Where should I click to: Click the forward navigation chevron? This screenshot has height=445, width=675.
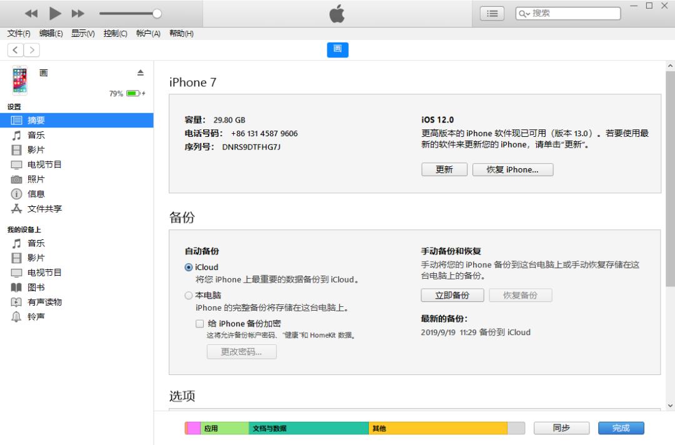[x=31, y=50]
